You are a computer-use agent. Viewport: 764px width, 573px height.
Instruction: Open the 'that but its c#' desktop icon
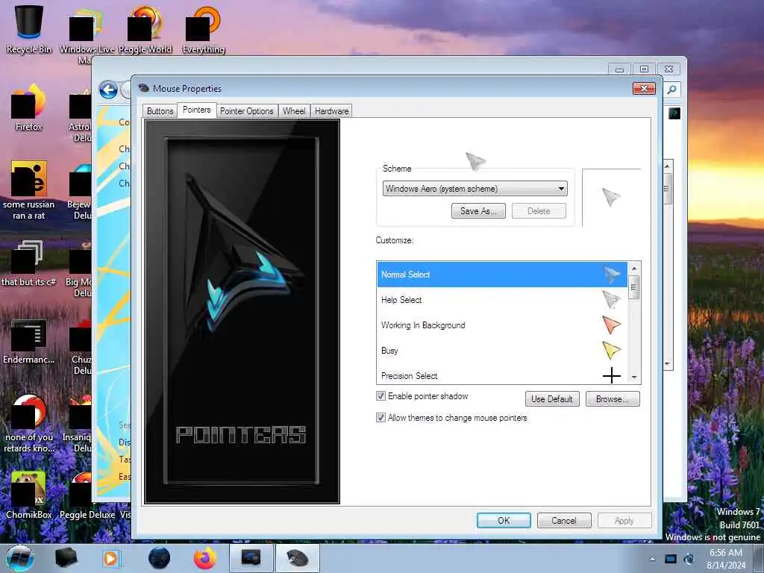click(29, 263)
